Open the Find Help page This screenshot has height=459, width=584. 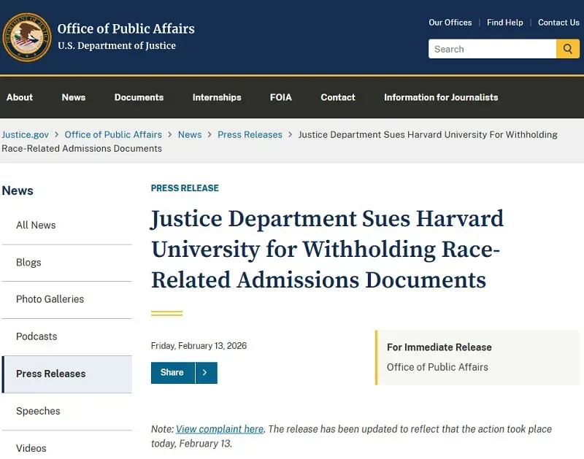pyautogui.click(x=504, y=23)
